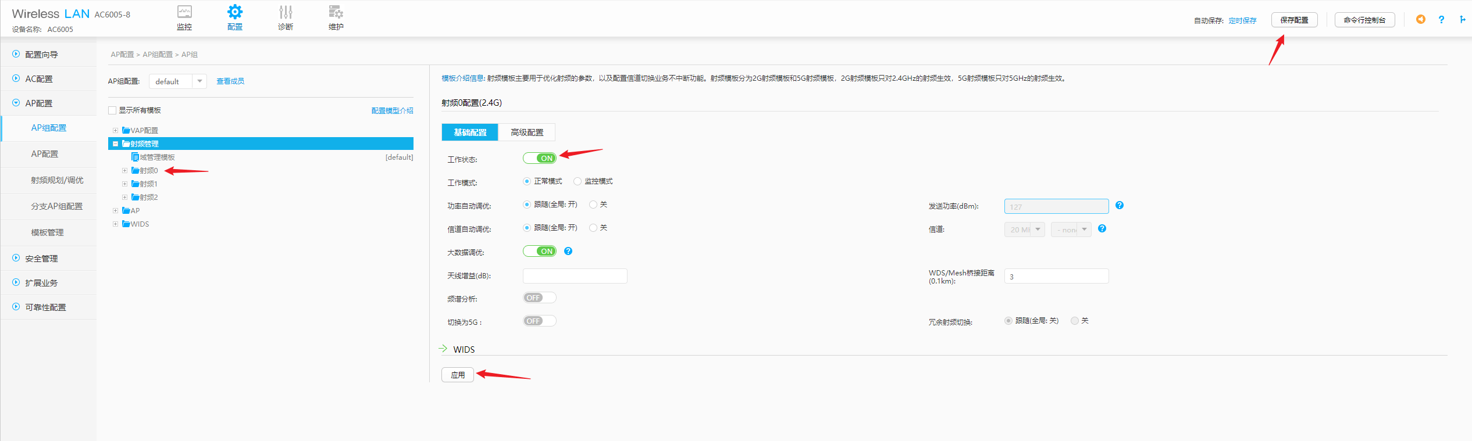Image resolution: width=1472 pixels, height=441 pixels.
Task: Expand the 射频1 tree folder
Action: click(124, 184)
